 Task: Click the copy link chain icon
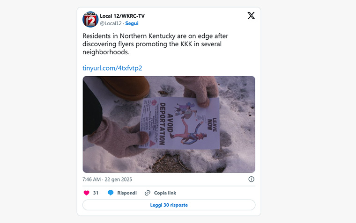148,193
